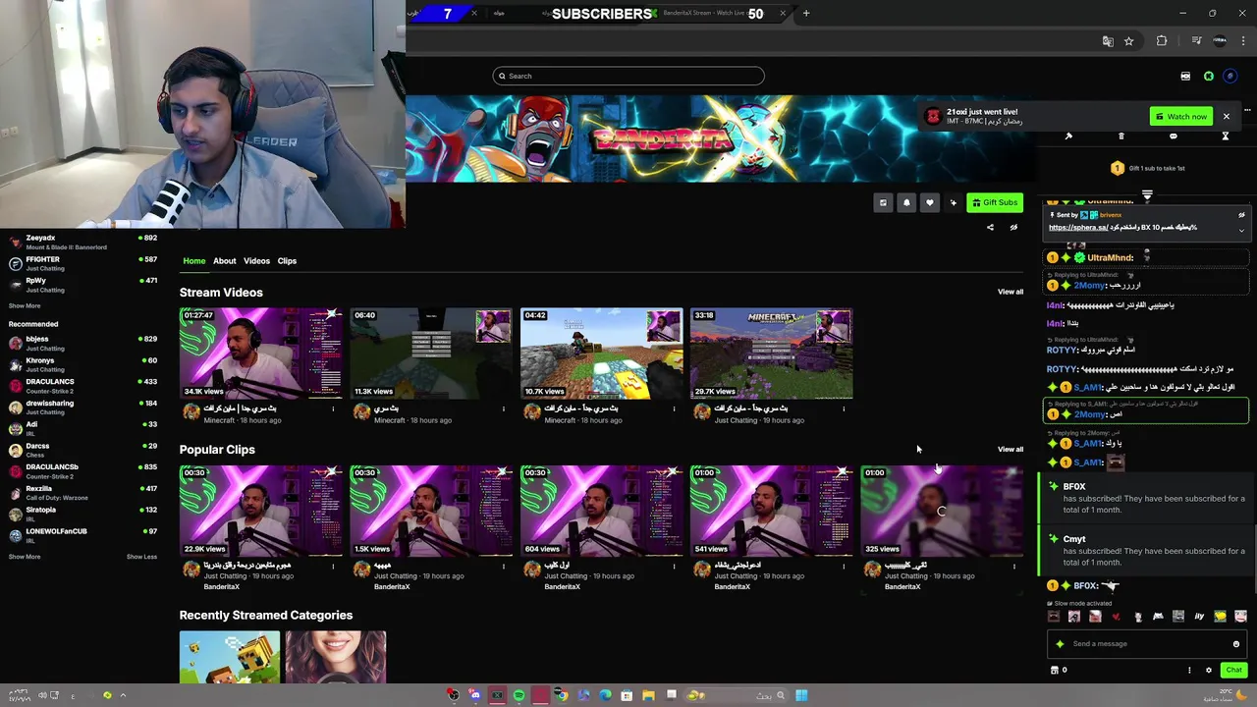Focus the Kick search field
This screenshot has height=707, width=1257.
click(x=628, y=76)
